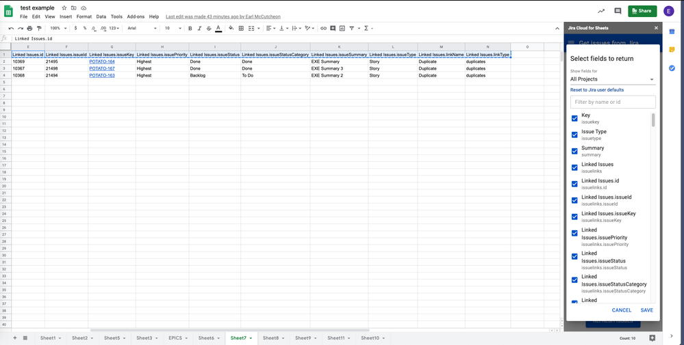The image size is (684, 345).
Task: Open the fill color picker
Action: (x=231, y=28)
